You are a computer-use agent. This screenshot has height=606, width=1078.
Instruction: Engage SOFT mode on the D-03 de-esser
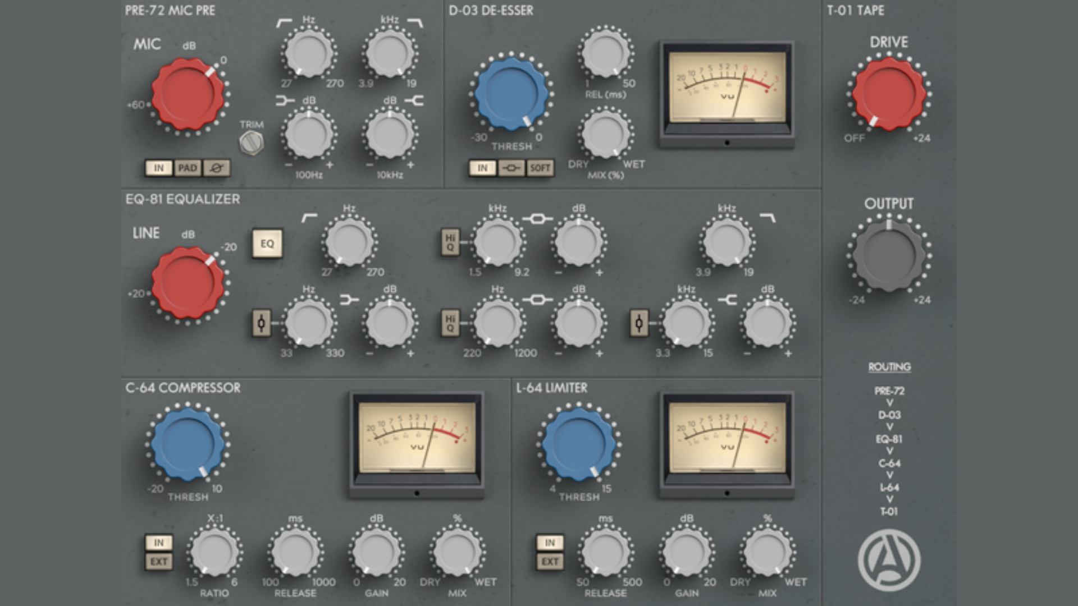[x=539, y=167]
